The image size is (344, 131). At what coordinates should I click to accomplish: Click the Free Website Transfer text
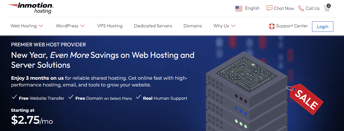42,98
